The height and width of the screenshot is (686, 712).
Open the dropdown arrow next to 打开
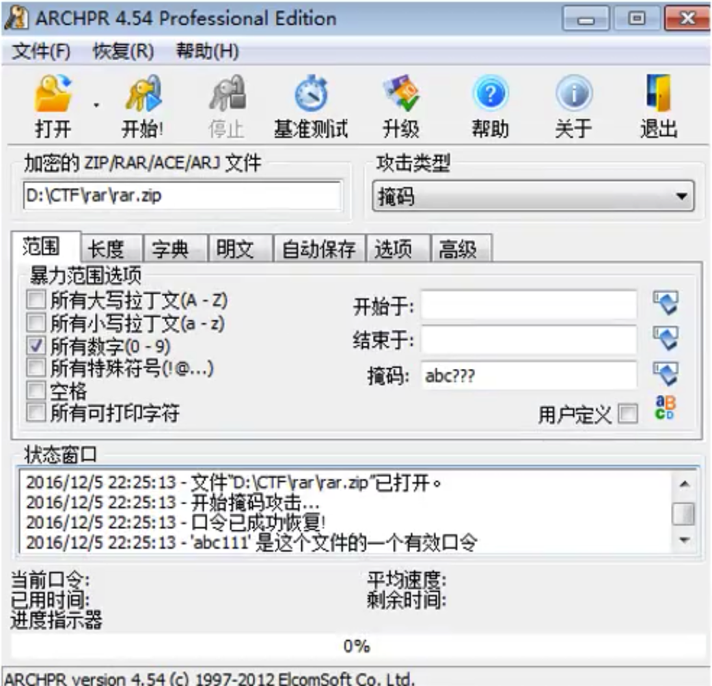click(96, 105)
